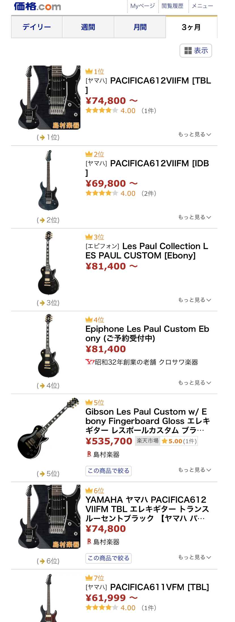
Task: Select the 月間 ranking tab
Action: (x=140, y=27)
